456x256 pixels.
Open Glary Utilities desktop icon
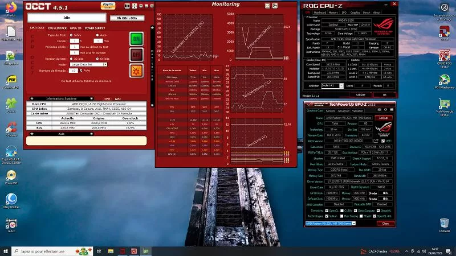[x=11, y=201]
